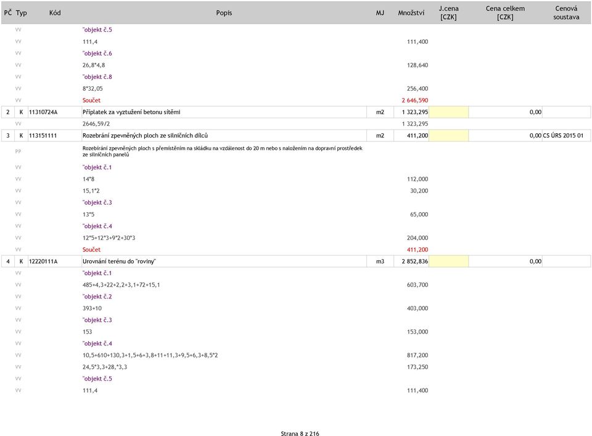Click the page footer 'Strana 8 z 216'
The width and height of the screenshot is (592, 436).
click(x=300, y=434)
